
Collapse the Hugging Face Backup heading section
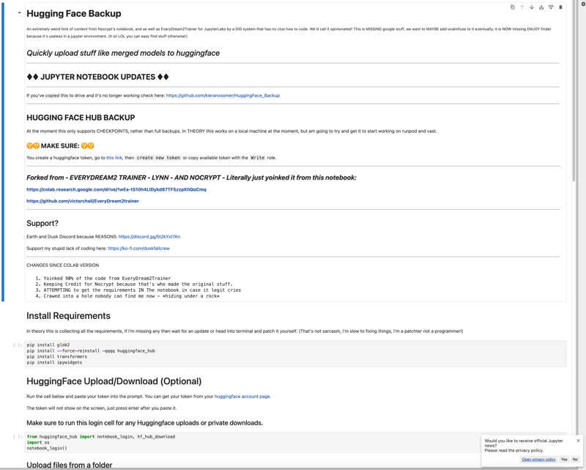click(x=20, y=12)
